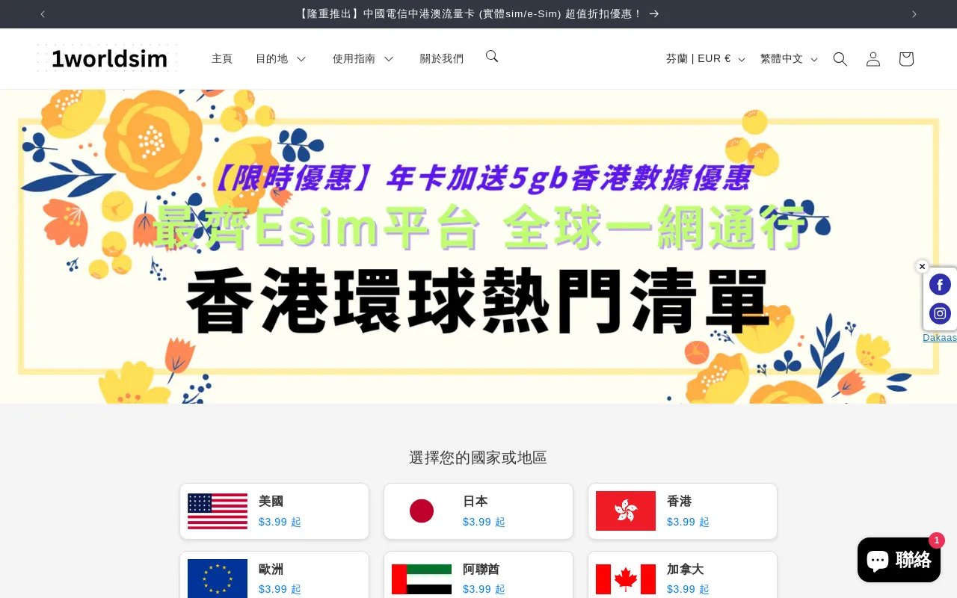Screen dimensions: 957x598
Task: Go to the 主頁 menu item
Action: click(222, 59)
